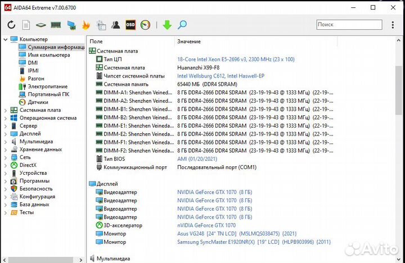Expand the Мультимедиа tree node
The image size is (405, 263).
click(x=6, y=142)
